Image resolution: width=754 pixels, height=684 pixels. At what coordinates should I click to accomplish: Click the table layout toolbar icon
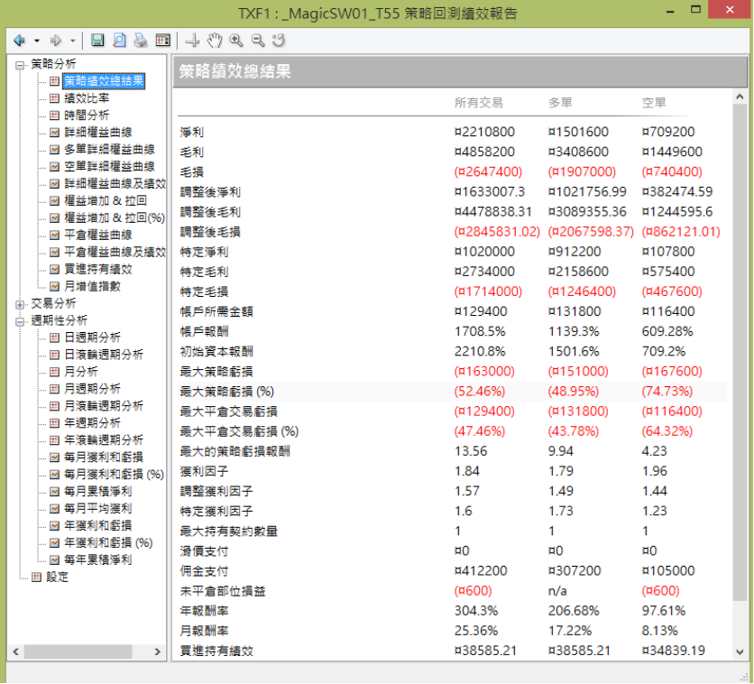coord(163,41)
